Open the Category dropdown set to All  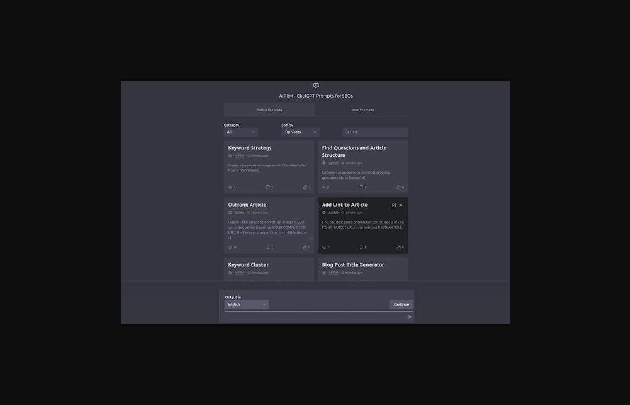pos(241,132)
